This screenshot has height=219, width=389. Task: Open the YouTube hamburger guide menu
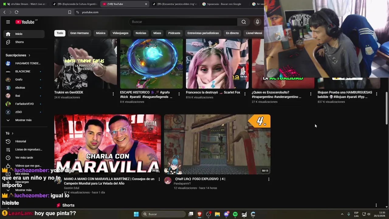click(8, 22)
